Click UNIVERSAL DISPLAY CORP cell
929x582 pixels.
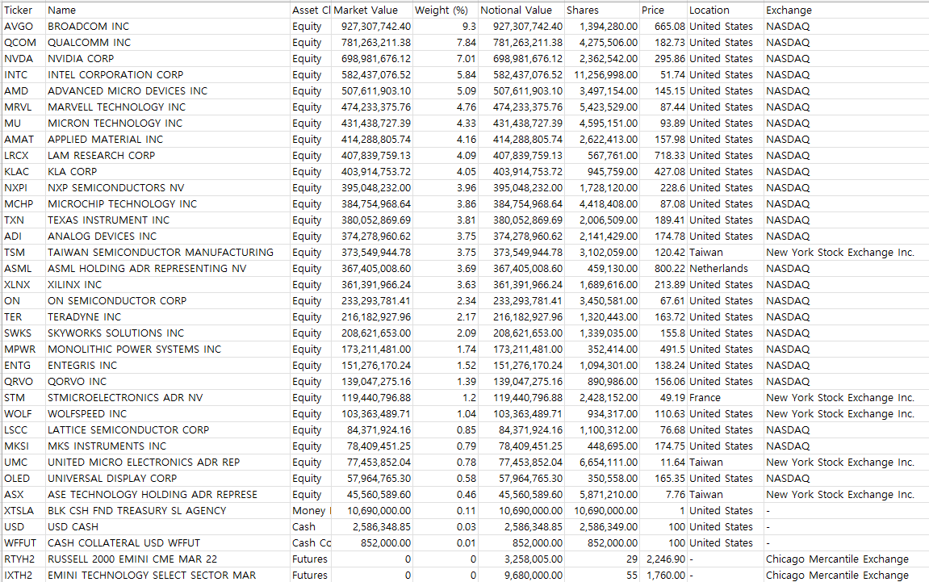coord(168,479)
